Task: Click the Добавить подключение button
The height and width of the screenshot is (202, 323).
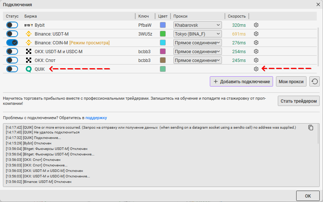Action: point(241,81)
